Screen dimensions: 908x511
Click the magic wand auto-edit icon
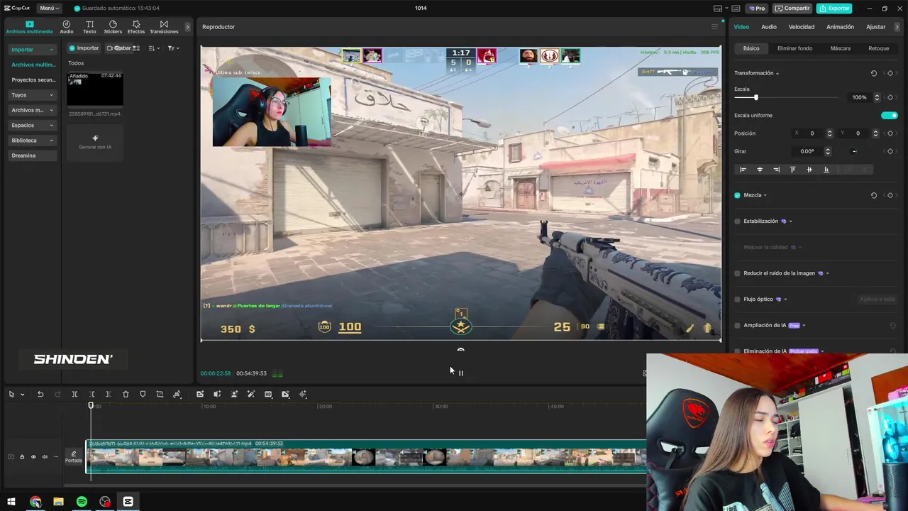(x=251, y=394)
